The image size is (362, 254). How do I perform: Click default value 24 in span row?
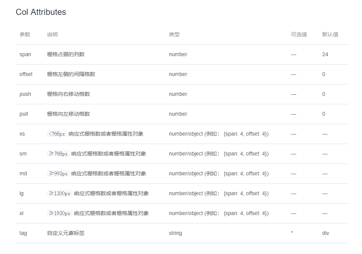[x=325, y=55]
